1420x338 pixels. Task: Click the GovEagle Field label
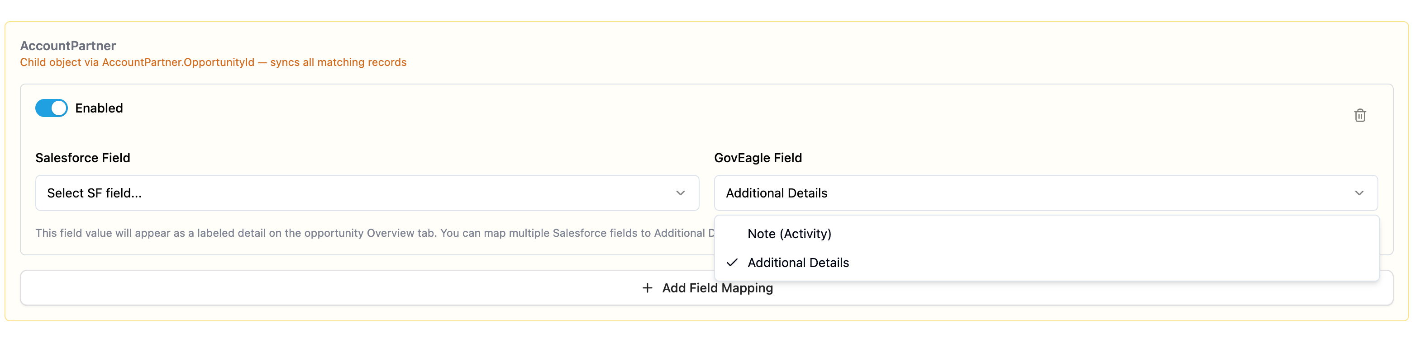coord(758,158)
